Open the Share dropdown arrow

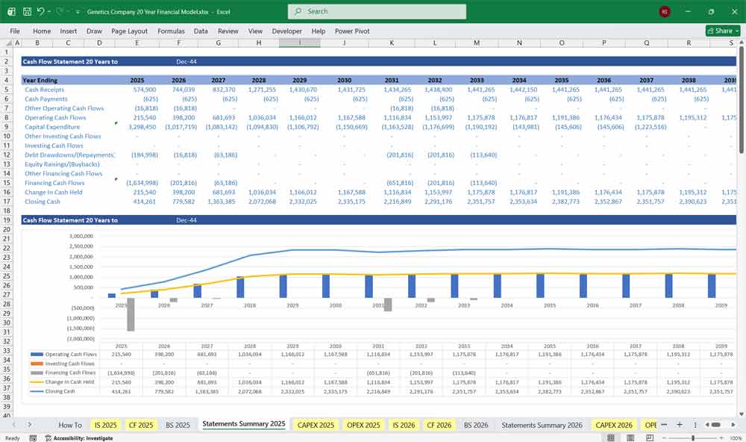coord(738,31)
